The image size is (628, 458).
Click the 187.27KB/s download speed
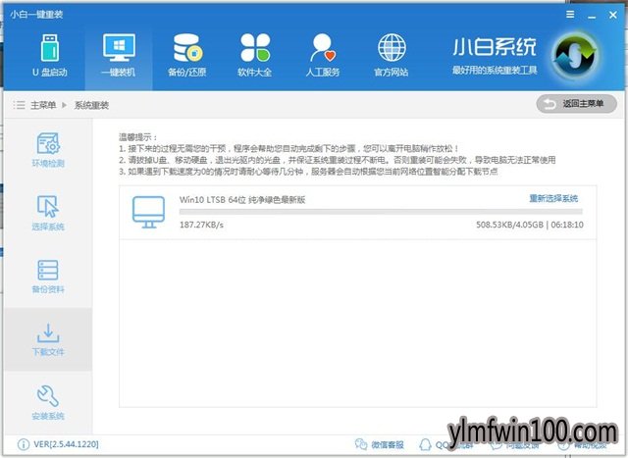(x=201, y=225)
